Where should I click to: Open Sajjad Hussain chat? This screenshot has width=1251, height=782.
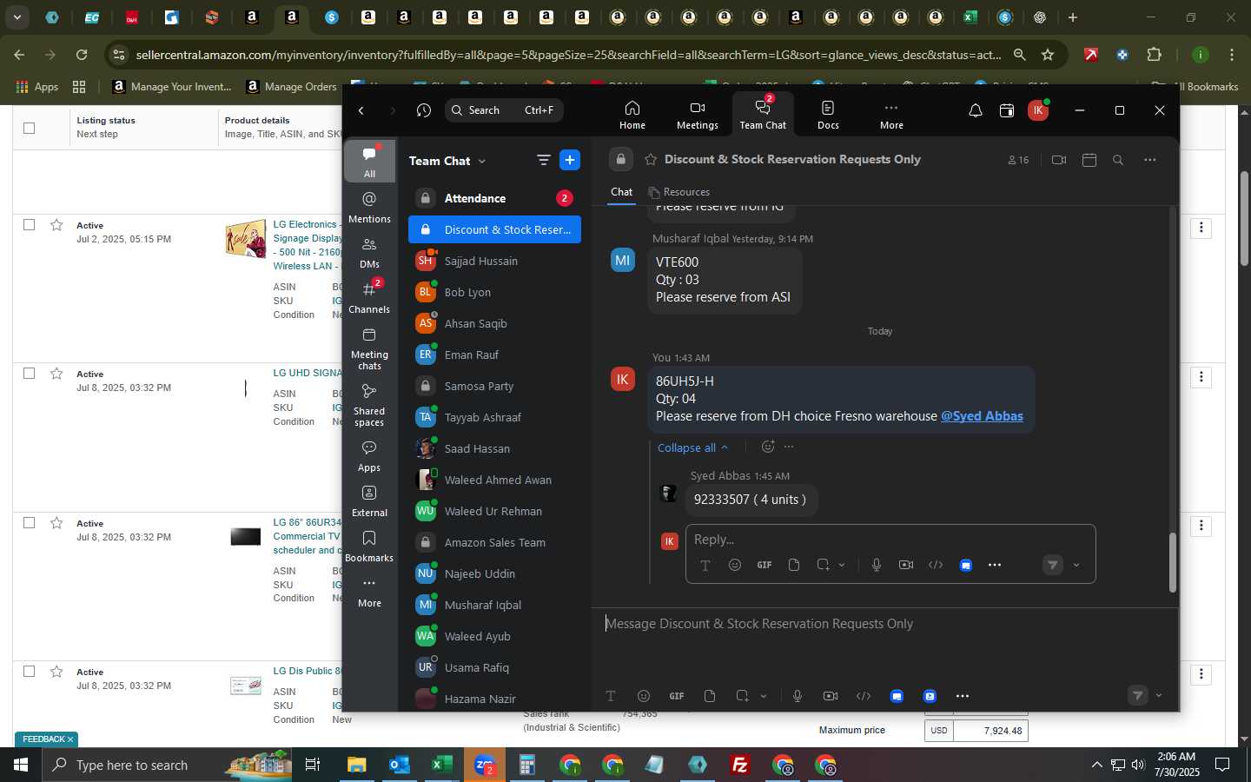494,261
